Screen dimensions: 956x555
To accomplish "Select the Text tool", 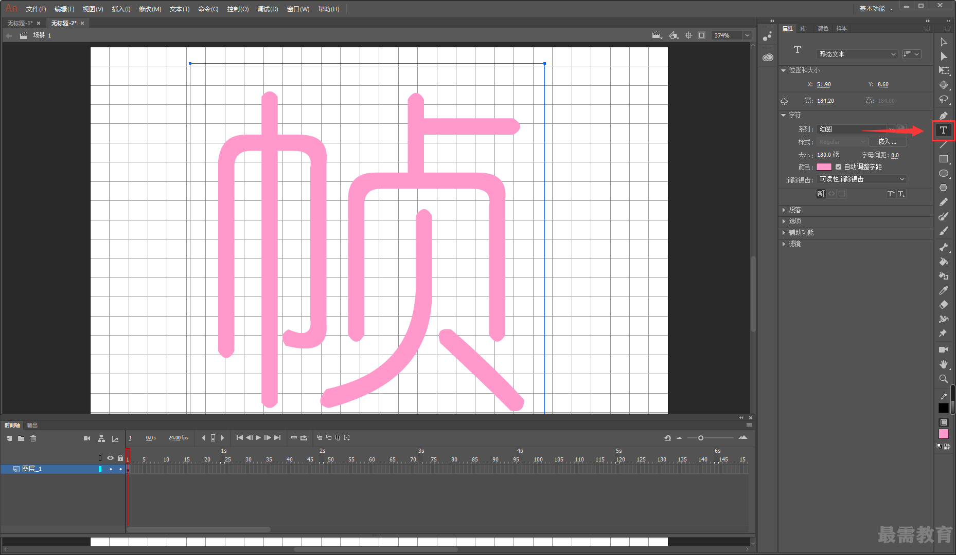I will point(944,131).
